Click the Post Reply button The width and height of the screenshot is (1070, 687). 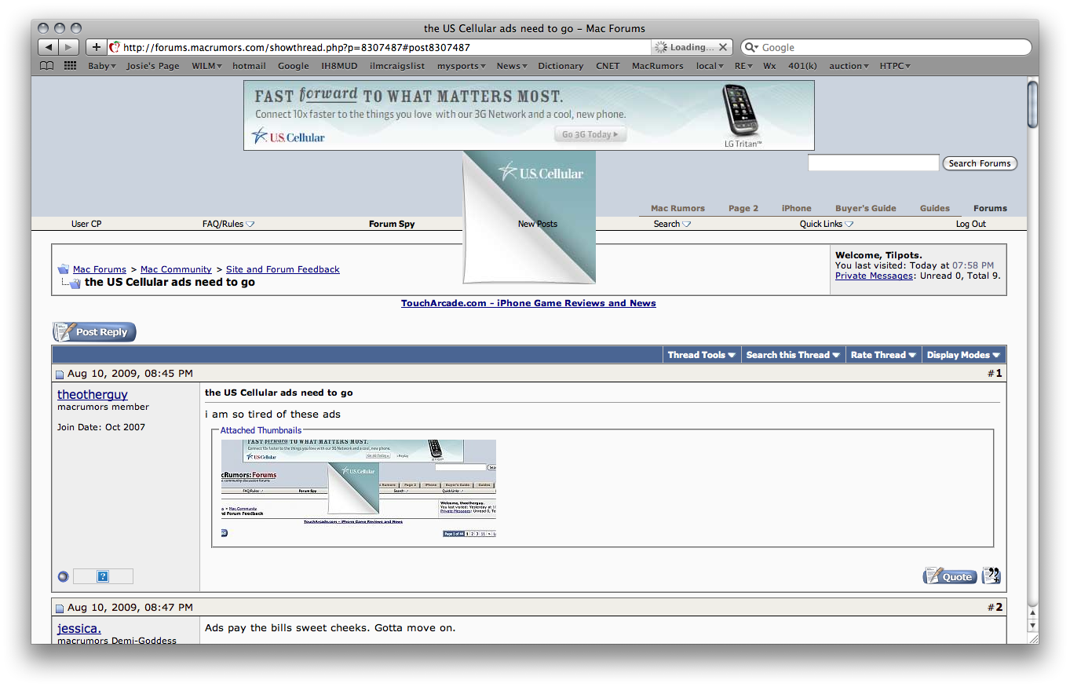[94, 332]
